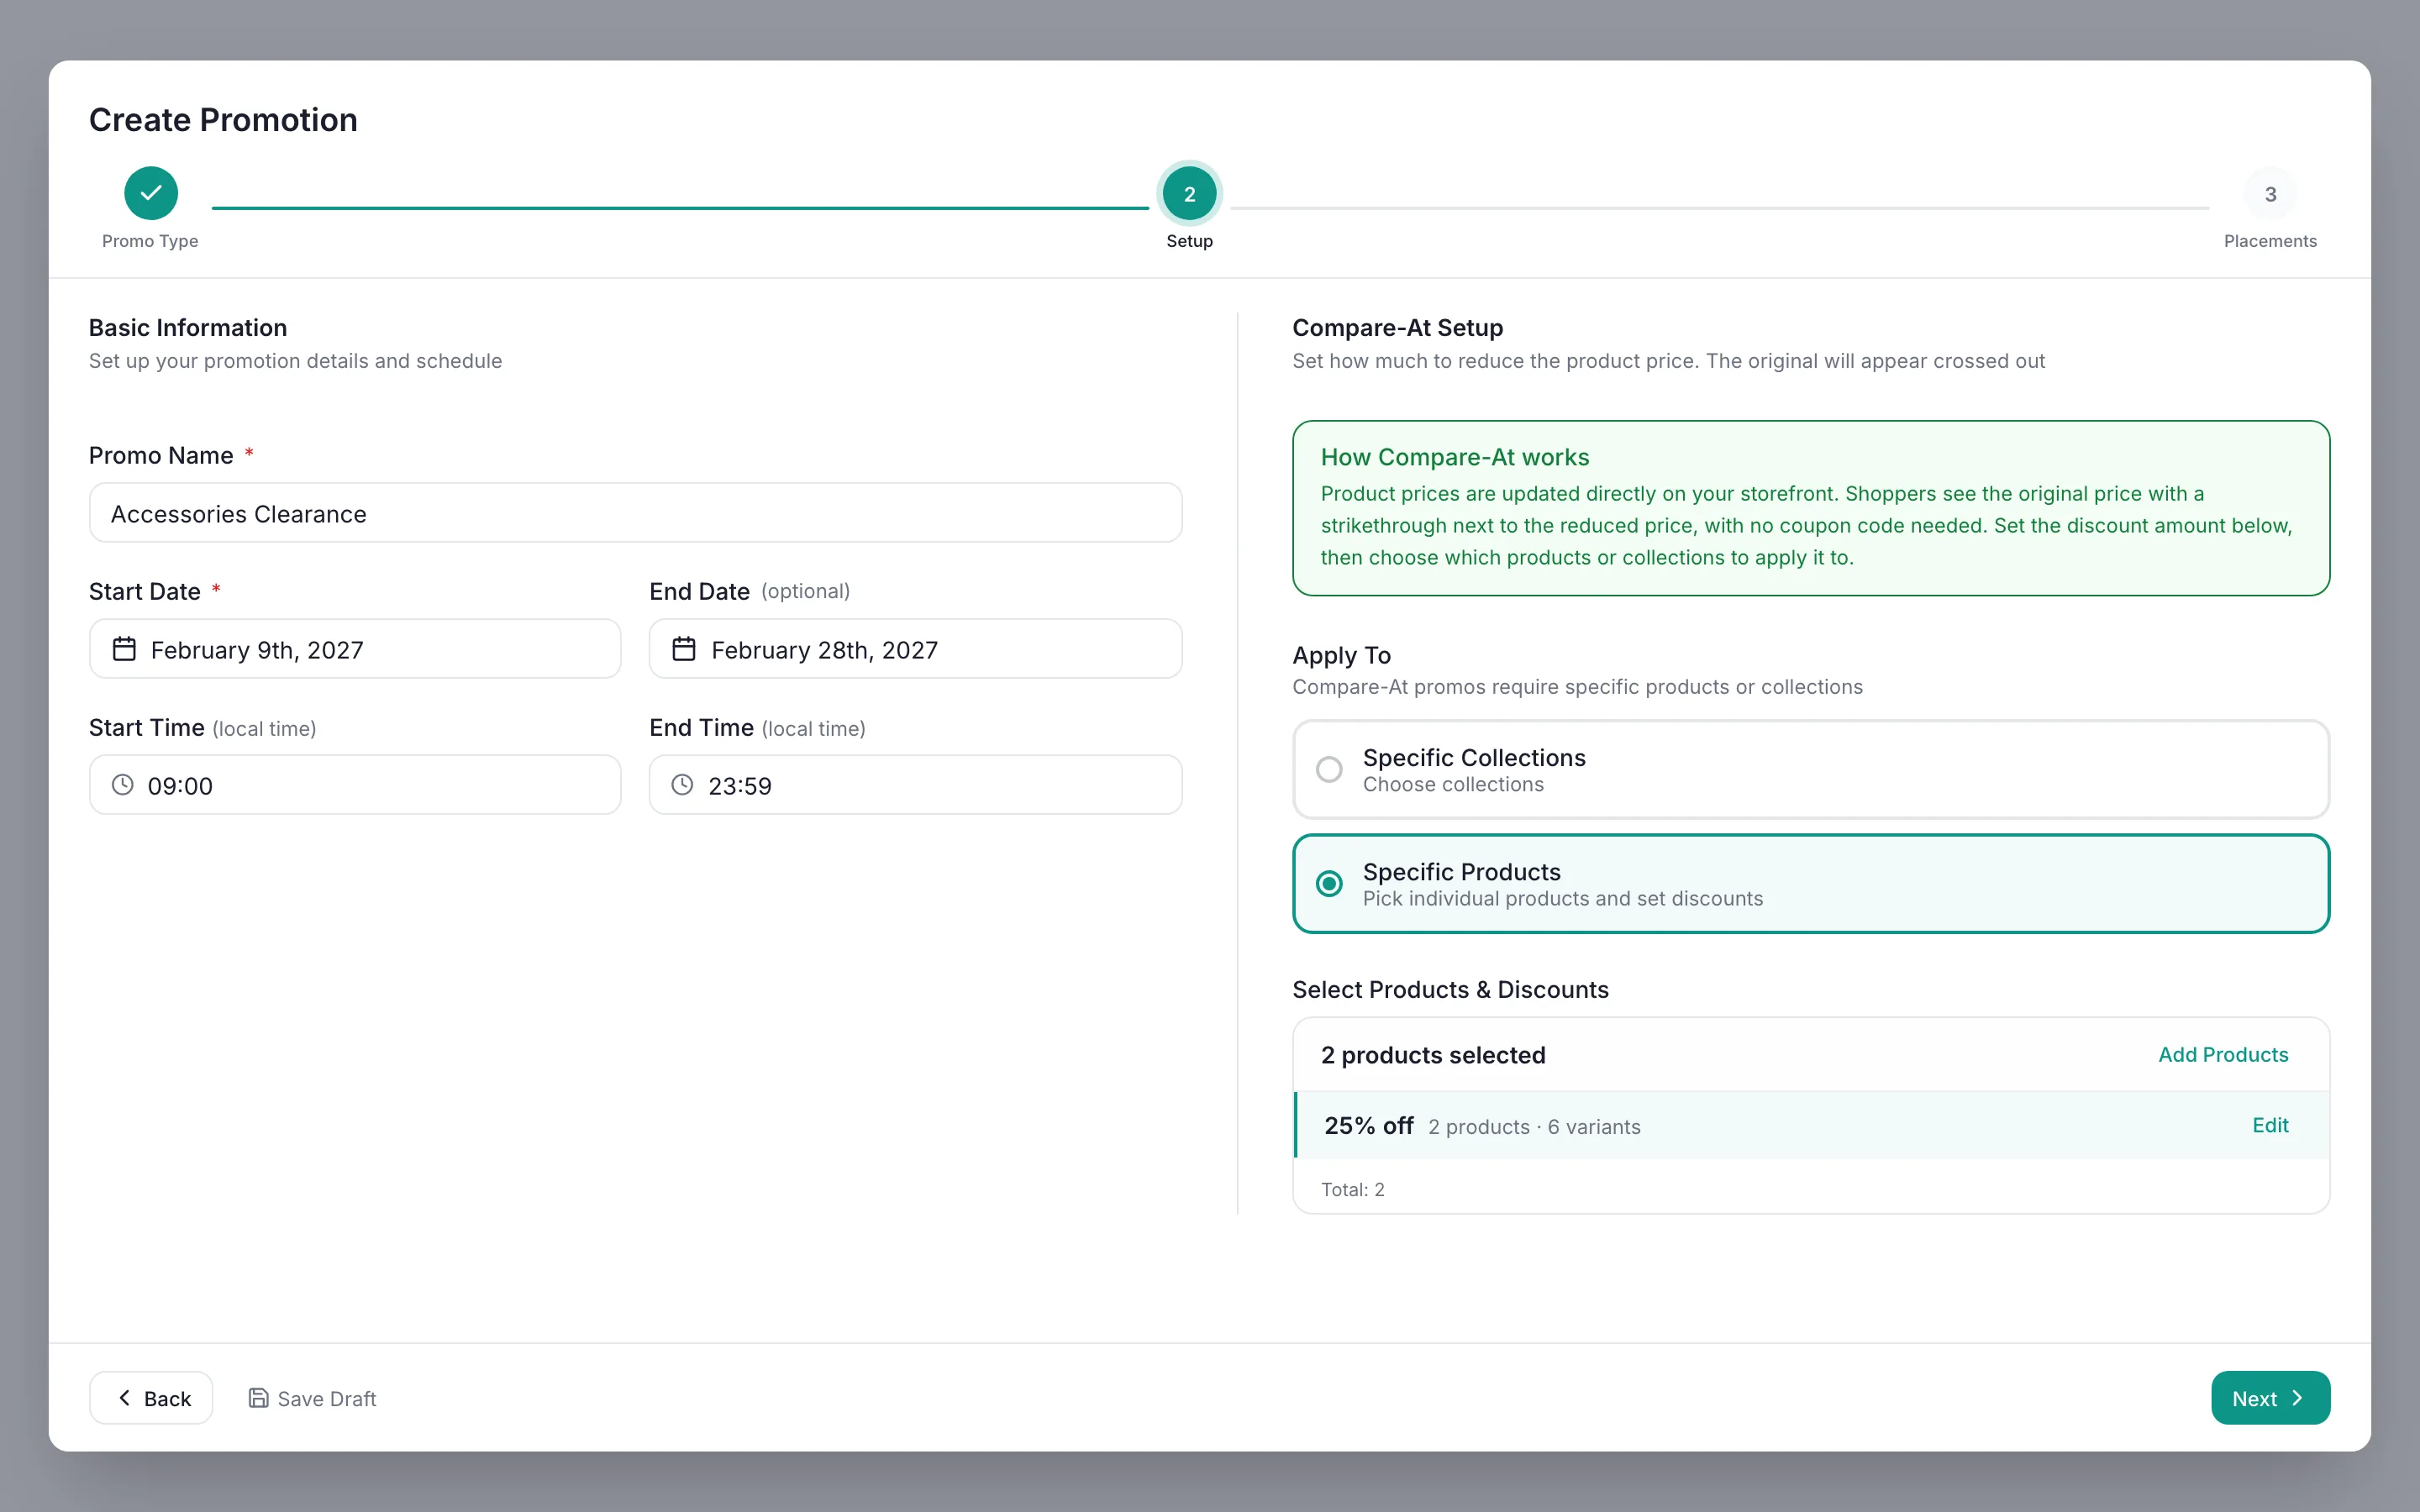Select step 2 Setup circle
Viewport: 2420px width, 1512px height.
click(x=1189, y=193)
